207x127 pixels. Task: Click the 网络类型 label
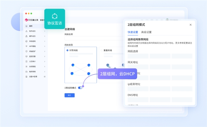coord(69,45)
